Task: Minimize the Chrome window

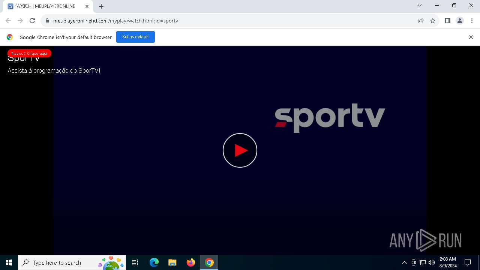Action: coord(437,5)
